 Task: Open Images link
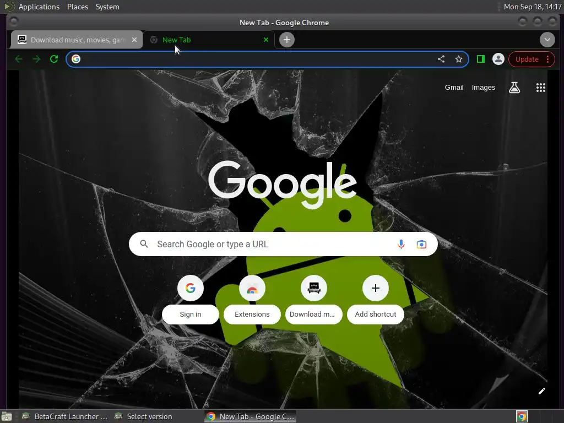point(484,88)
